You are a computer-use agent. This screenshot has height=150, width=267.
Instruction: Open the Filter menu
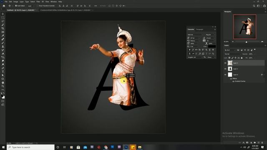pos(38,2)
